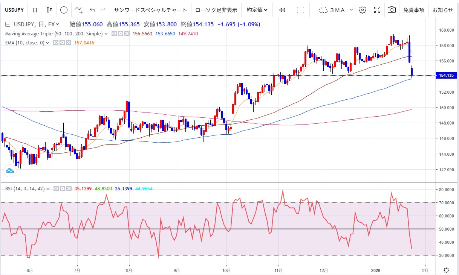Collapse the USDJPY legend with minus box
The width and height of the screenshot is (459, 275).
(8, 24)
